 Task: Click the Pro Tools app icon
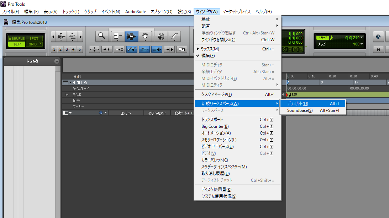(x=3, y=4)
